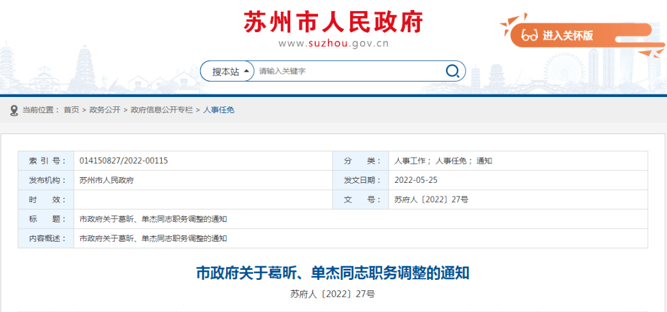Click the magnifier search icon
667x312 pixels.
coord(452,71)
